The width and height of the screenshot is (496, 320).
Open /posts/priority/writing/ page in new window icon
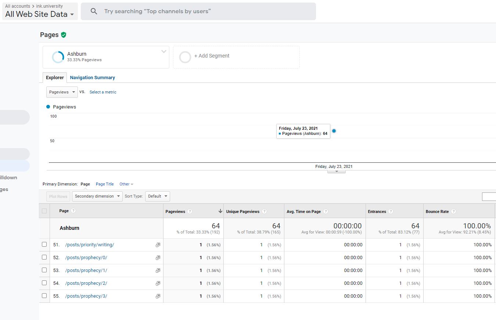click(x=158, y=245)
